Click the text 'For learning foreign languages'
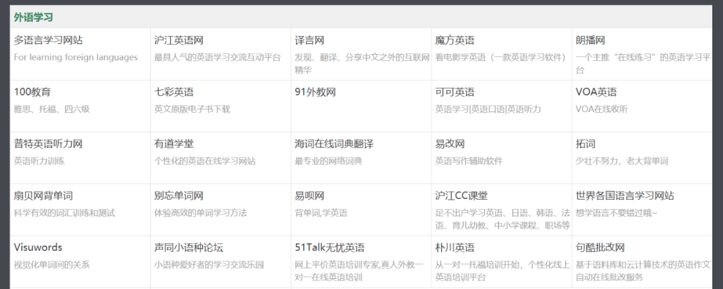Image resolution: width=723 pixels, height=289 pixels. point(76,57)
